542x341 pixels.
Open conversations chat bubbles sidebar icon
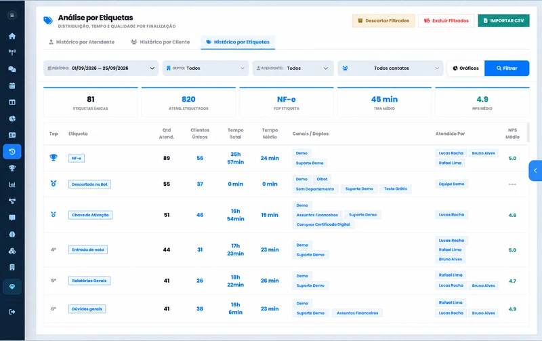[12, 69]
